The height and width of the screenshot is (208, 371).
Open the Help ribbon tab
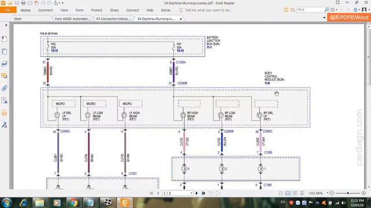click(x=150, y=10)
